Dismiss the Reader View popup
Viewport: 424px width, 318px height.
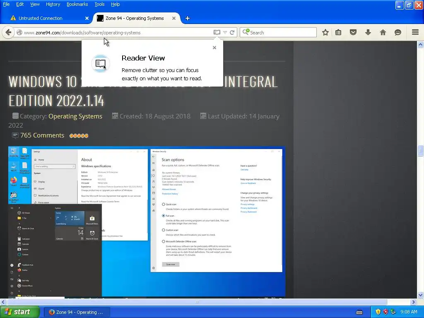pos(214,48)
